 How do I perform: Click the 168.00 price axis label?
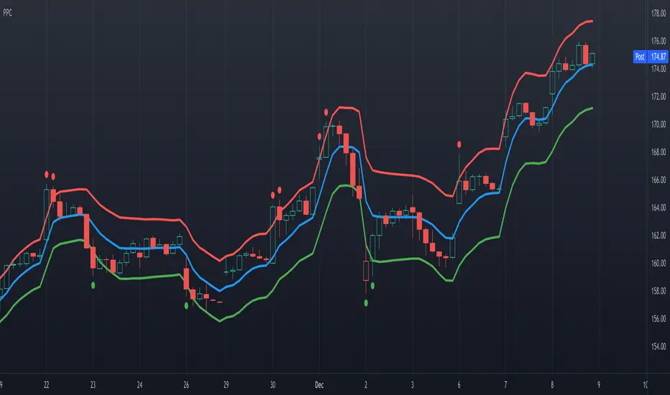(658, 152)
